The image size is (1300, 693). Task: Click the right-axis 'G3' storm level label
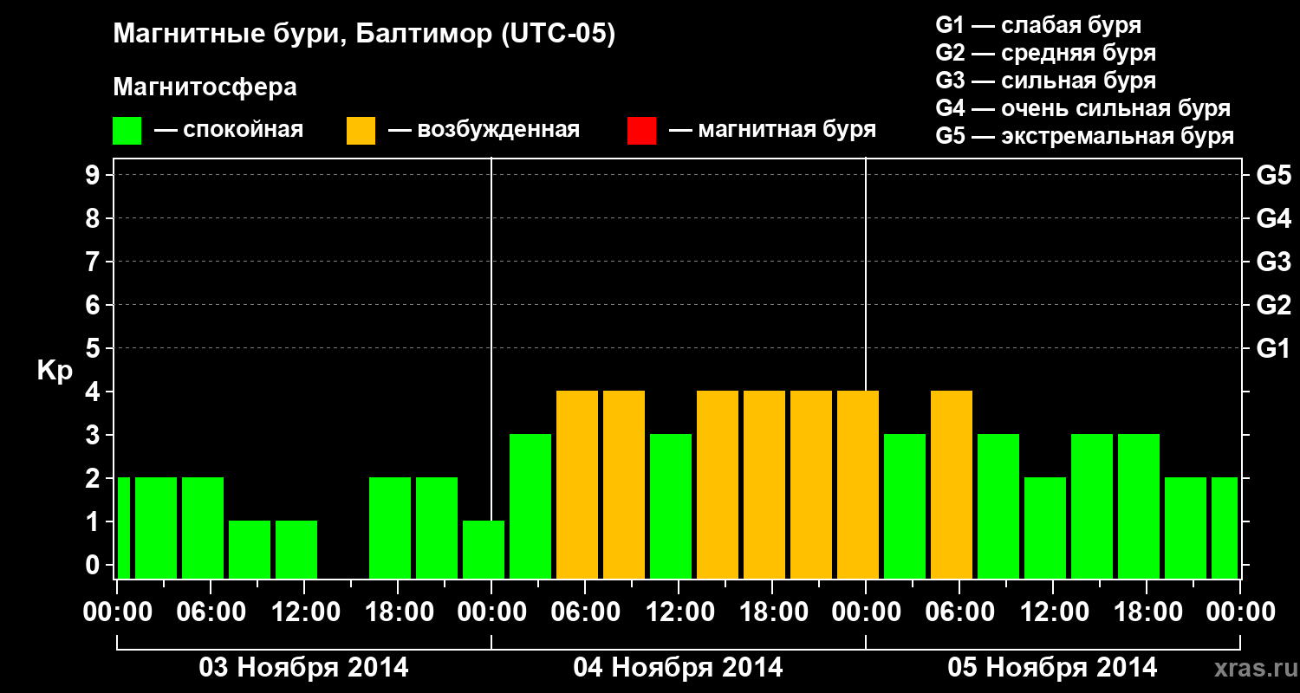pyautogui.click(x=1273, y=262)
